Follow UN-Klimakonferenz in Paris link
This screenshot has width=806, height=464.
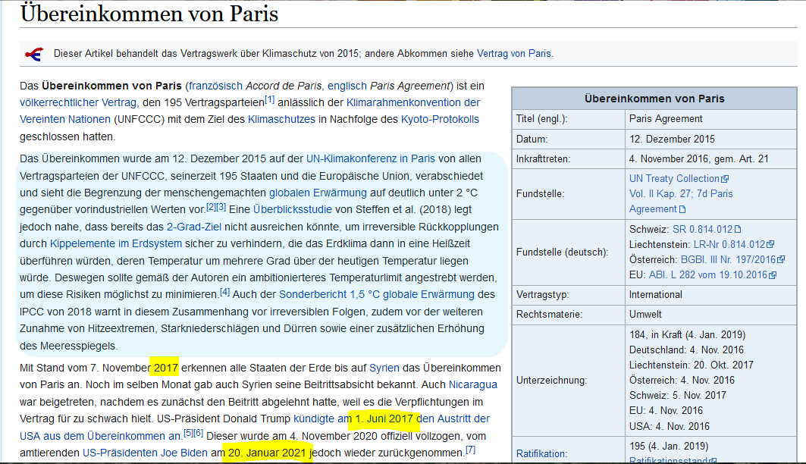(371, 158)
